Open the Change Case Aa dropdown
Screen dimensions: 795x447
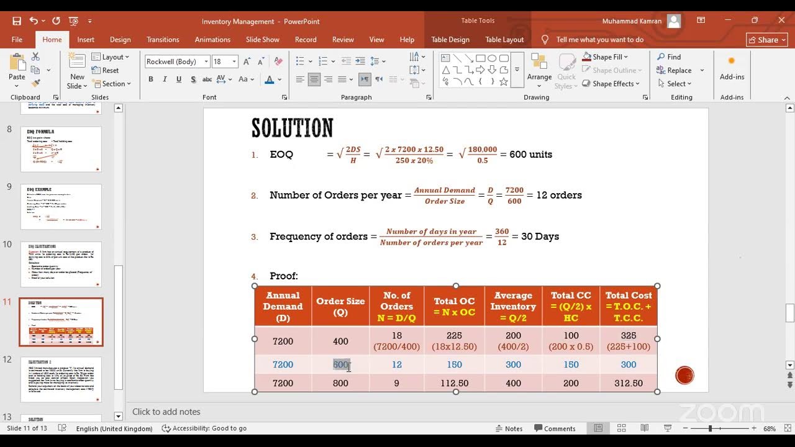pos(247,79)
